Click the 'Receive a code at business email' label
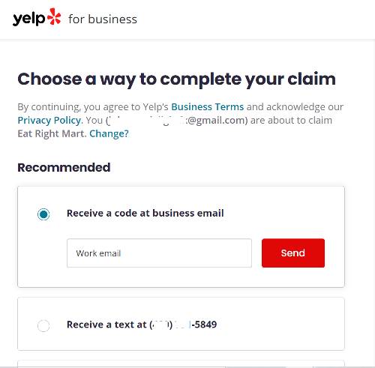 point(145,213)
